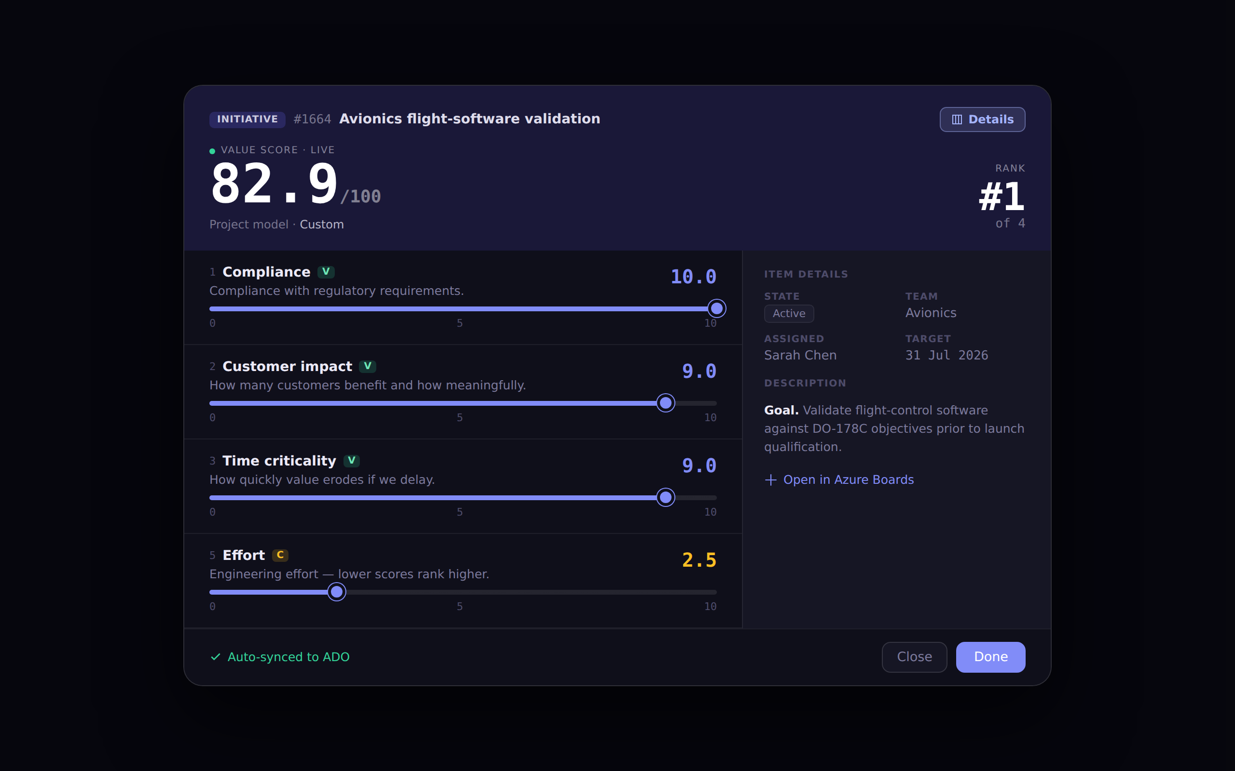
Task: Click the #1 rank value
Action: click(1002, 197)
